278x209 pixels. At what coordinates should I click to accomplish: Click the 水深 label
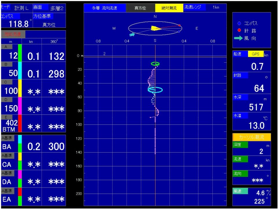click(x=240, y=97)
